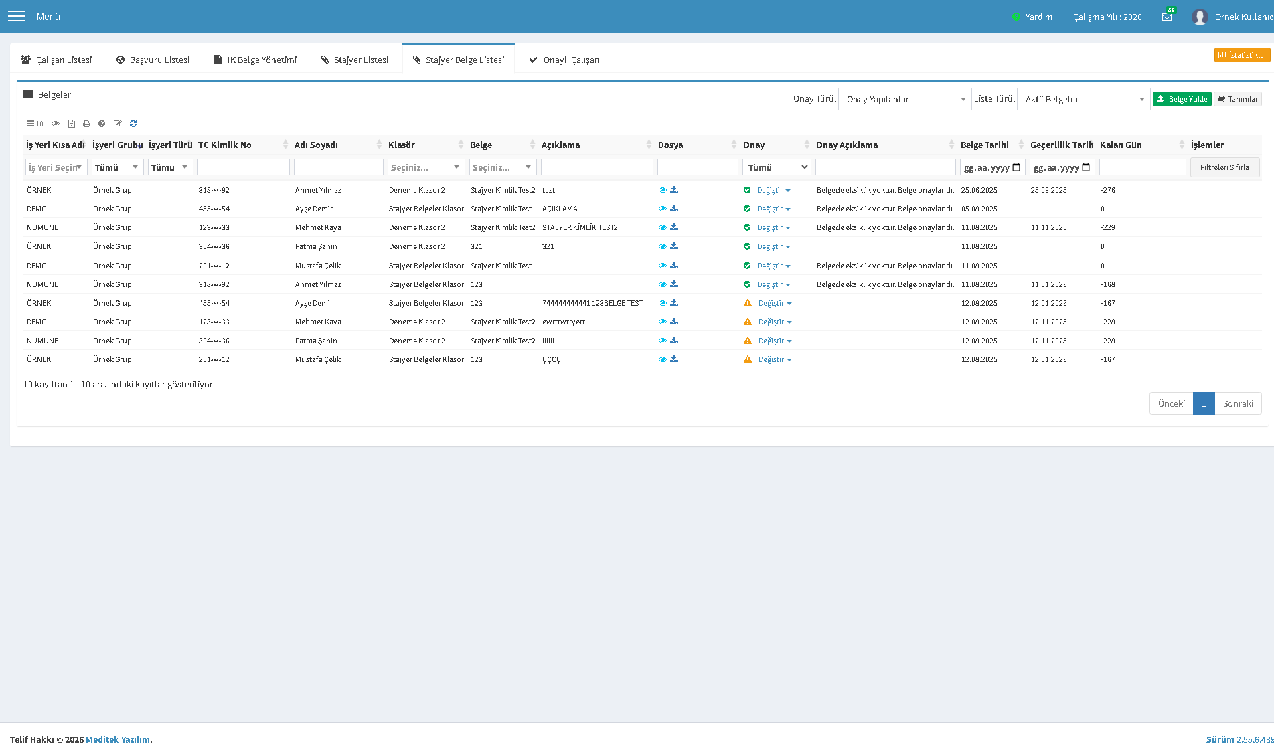
Task: Open the IK Belge Yönetimi tab
Action: (x=255, y=60)
